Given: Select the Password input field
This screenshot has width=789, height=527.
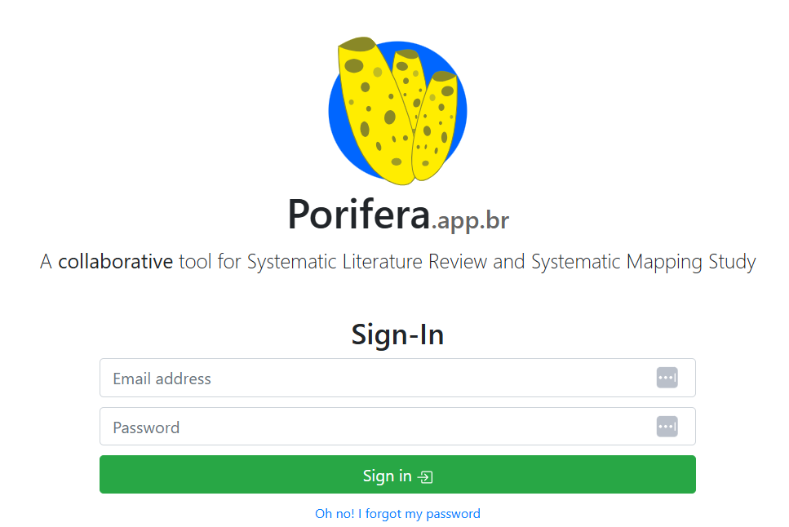Looking at the screenshot, I should point(326,426).
